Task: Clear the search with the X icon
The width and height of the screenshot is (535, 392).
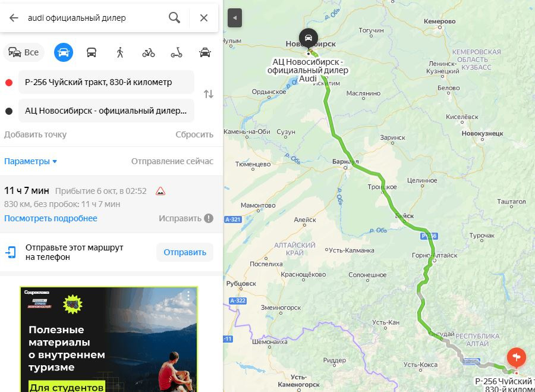Action: [x=204, y=18]
